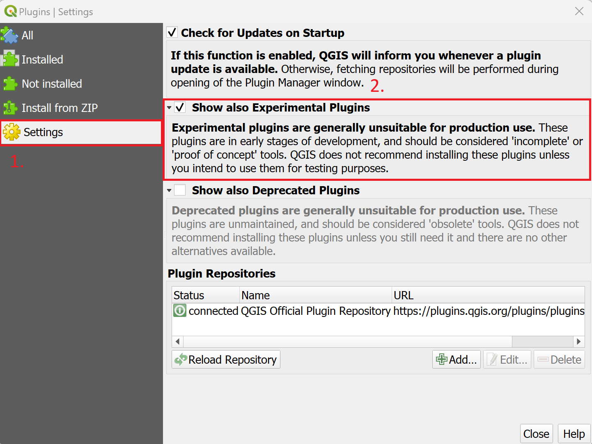The image size is (592, 444).
Task: Select the Install from ZIP icon
Action: pyautogui.click(x=10, y=108)
